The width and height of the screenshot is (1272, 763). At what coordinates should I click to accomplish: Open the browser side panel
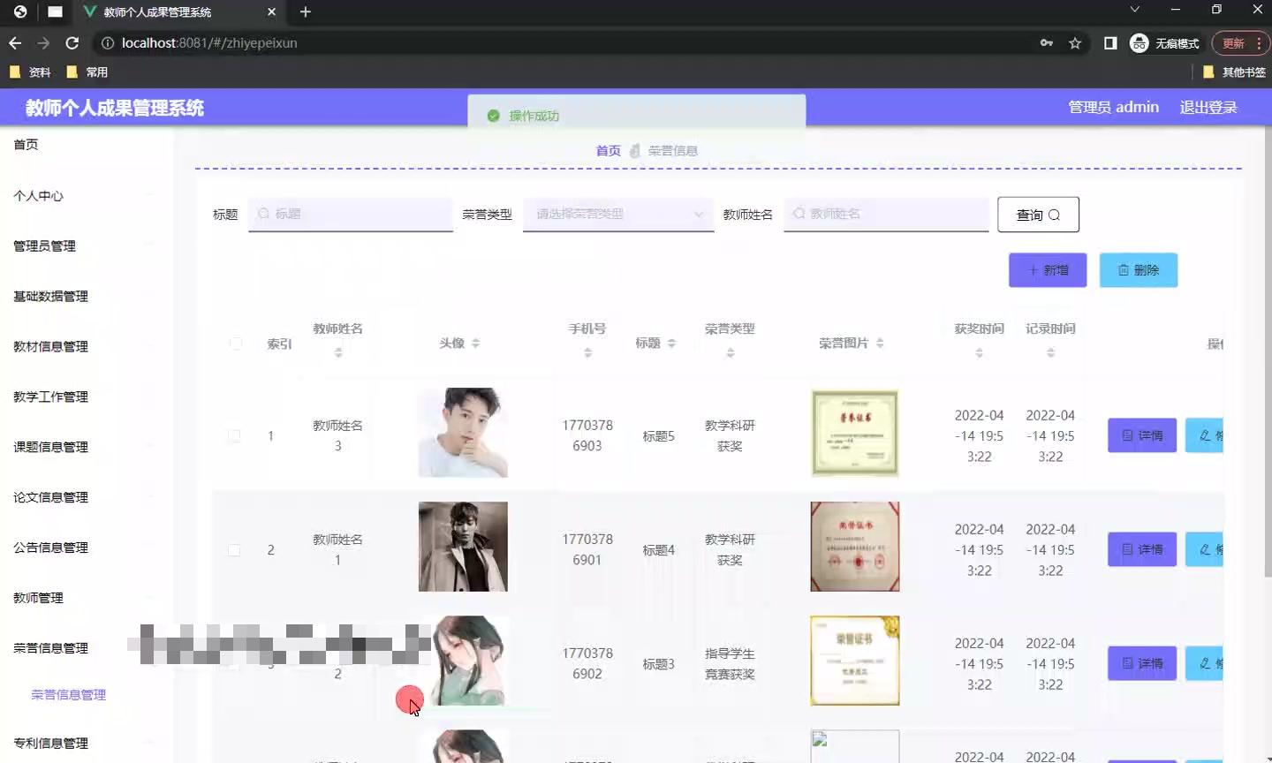coord(1110,43)
